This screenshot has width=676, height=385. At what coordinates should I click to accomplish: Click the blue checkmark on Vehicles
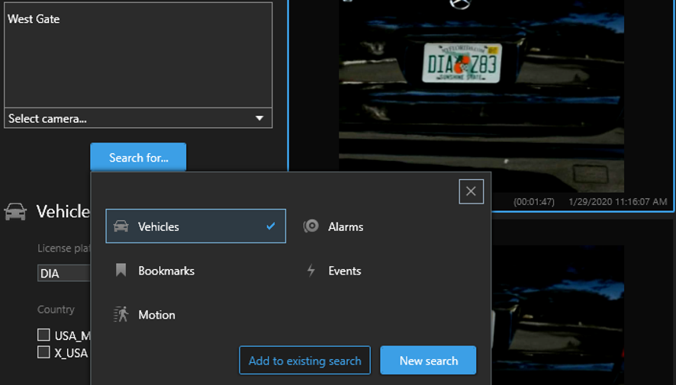[271, 226]
